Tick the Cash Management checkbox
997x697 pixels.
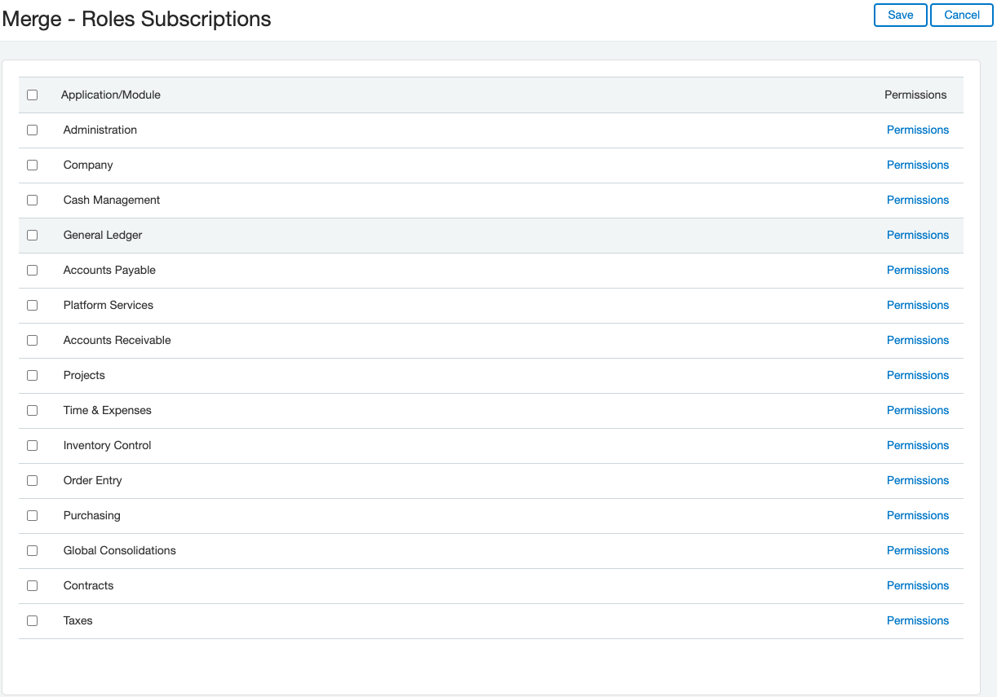(33, 201)
